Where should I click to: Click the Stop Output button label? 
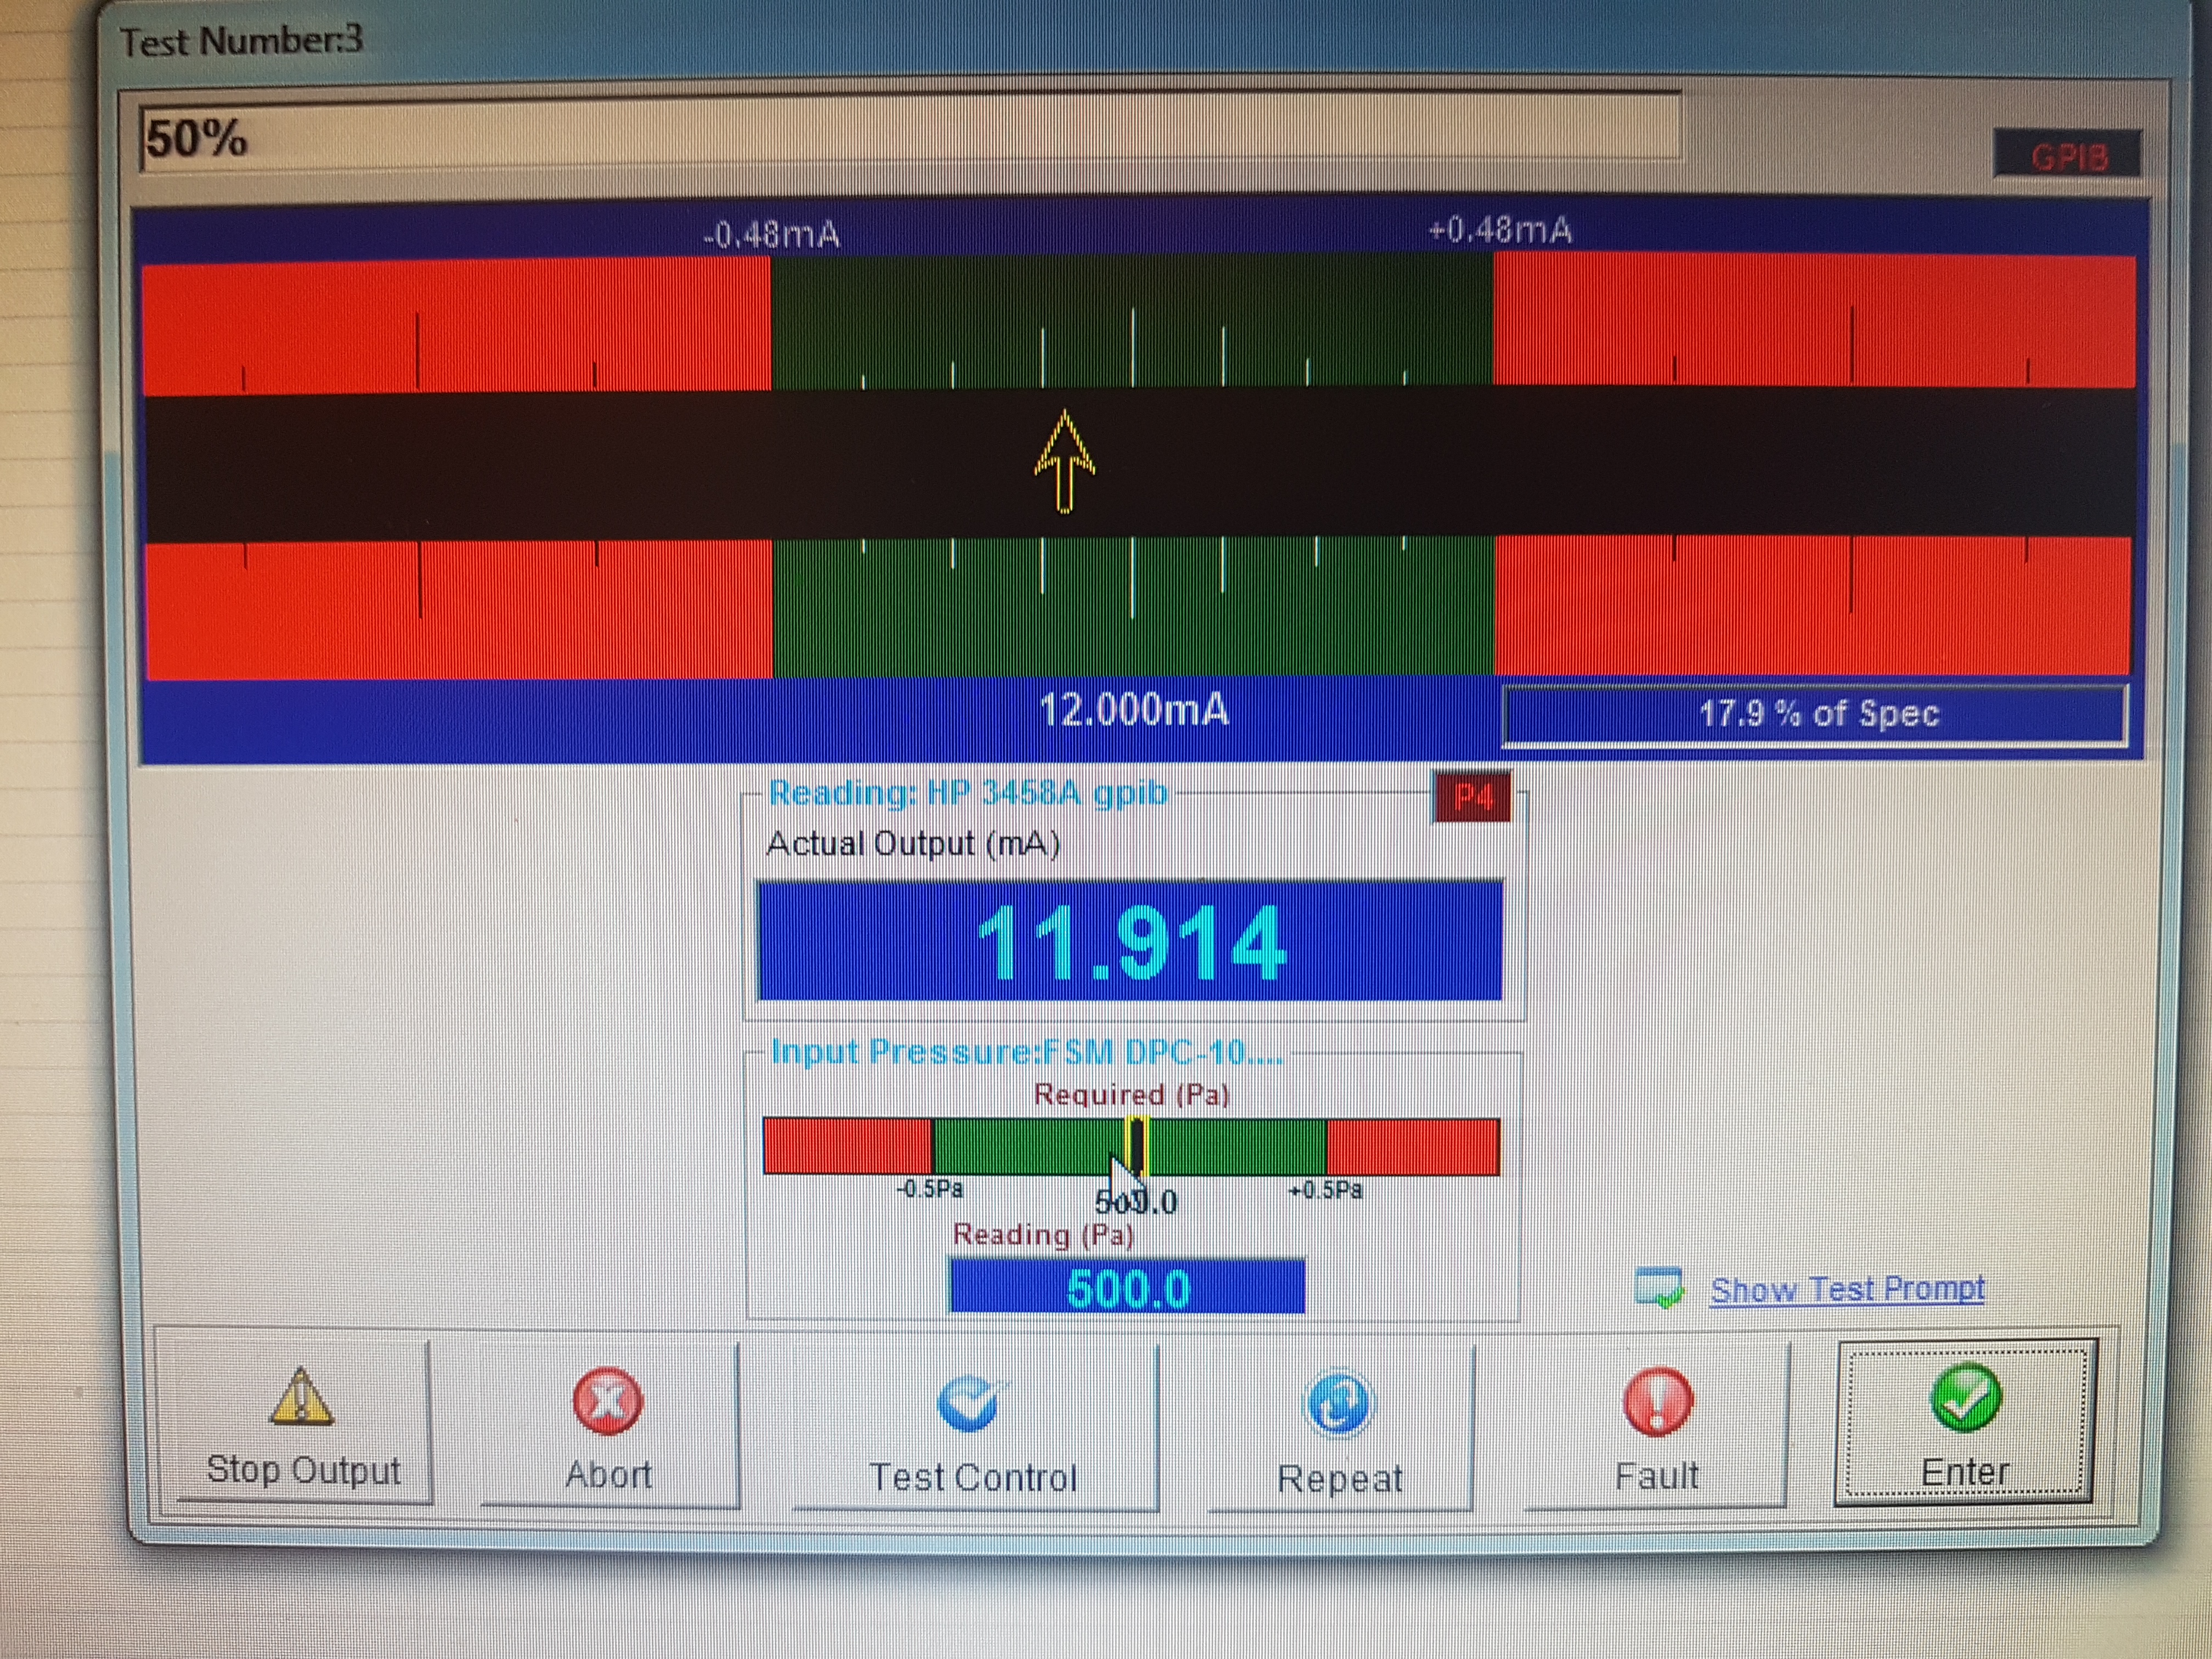303,1470
